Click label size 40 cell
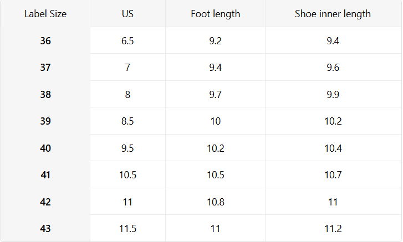 click(x=45, y=148)
